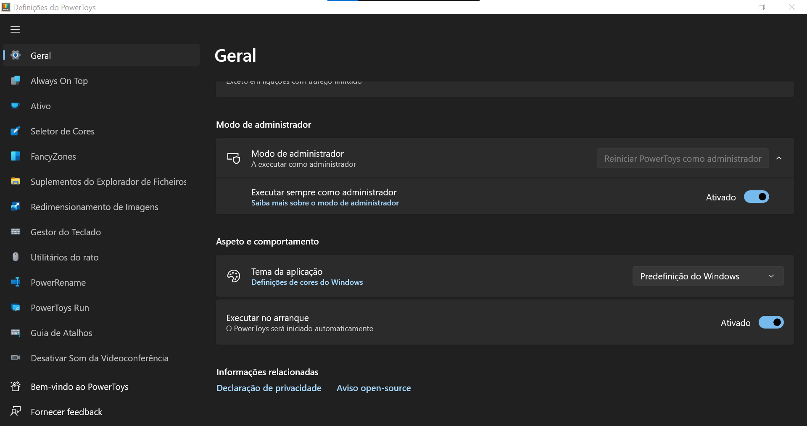807x426 pixels.
Task: Open the Predefinição do Windows theme dropdown
Action: (707, 276)
